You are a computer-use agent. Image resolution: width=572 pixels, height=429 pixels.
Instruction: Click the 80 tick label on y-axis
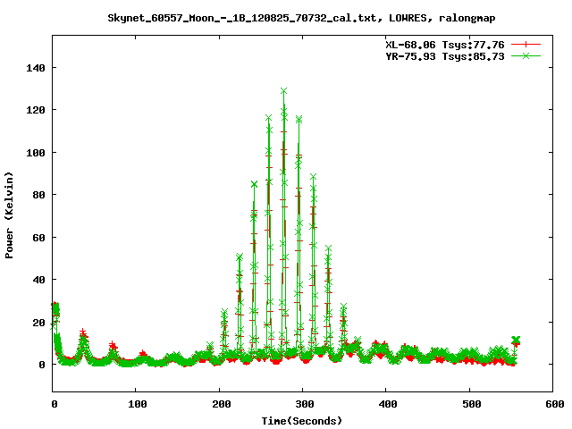(x=37, y=195)
